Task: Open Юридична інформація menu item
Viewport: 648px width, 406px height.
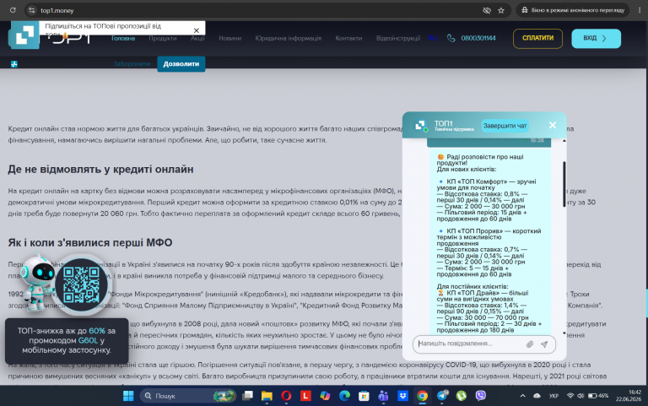Action: pyautogui.click(x=288, y=38)
